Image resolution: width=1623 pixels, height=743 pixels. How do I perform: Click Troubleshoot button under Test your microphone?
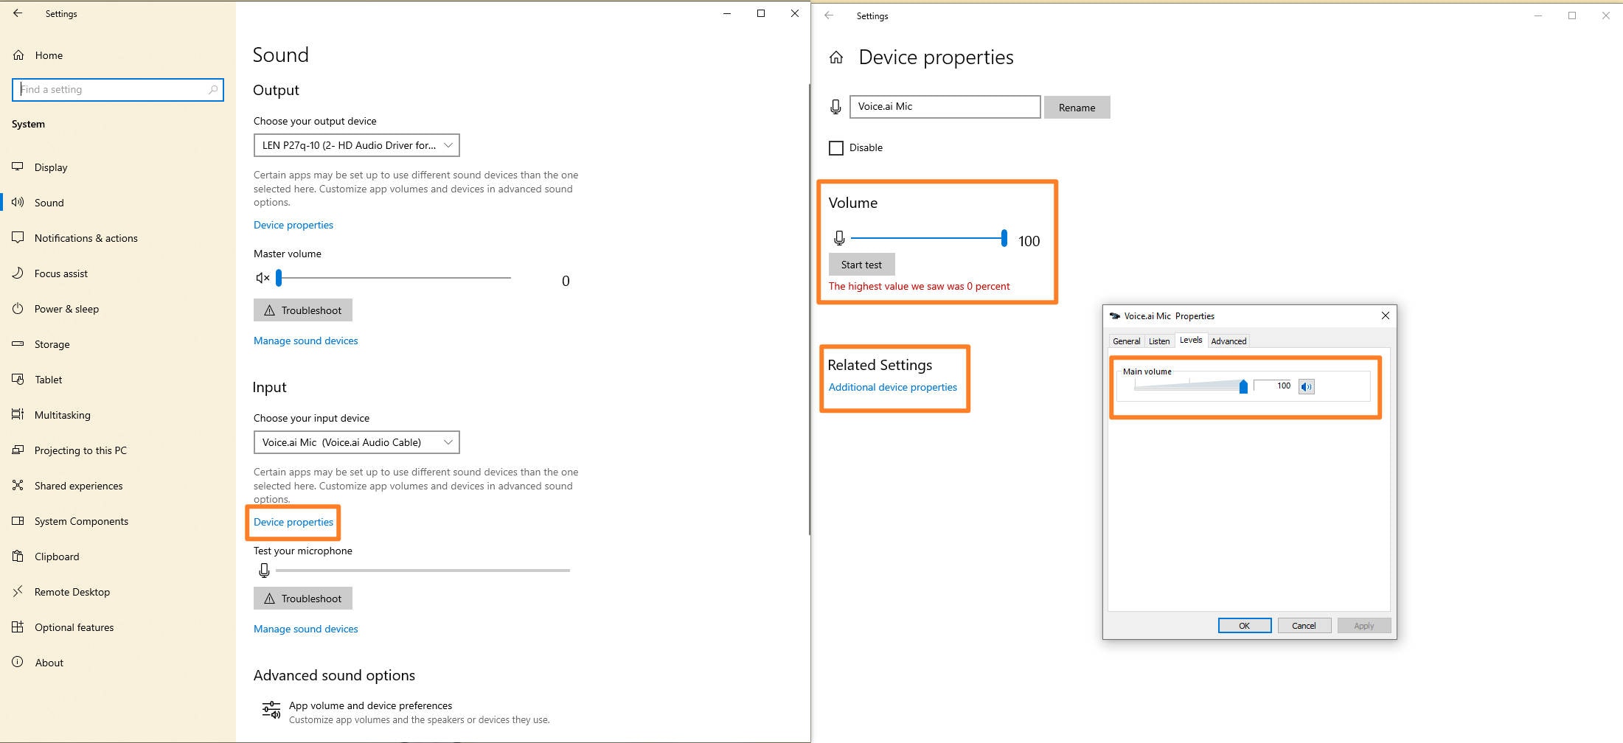click(x=303, y=599)
